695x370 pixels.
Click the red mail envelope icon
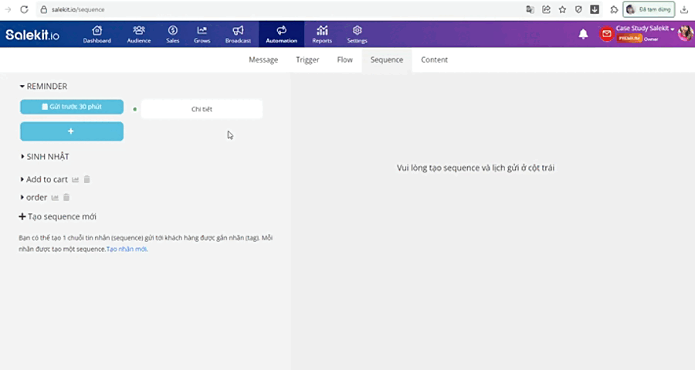[x=606, y=34]
